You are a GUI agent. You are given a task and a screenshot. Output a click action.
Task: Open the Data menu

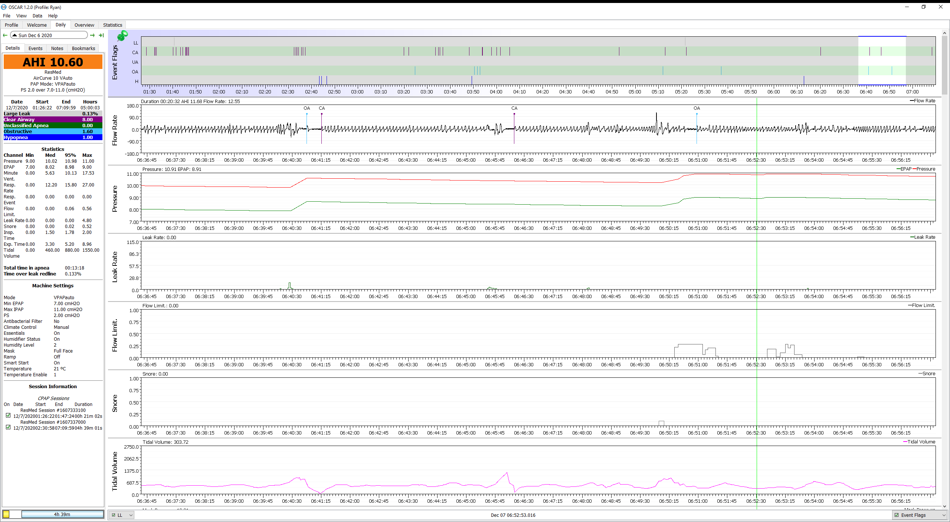(x=37, y=16)
